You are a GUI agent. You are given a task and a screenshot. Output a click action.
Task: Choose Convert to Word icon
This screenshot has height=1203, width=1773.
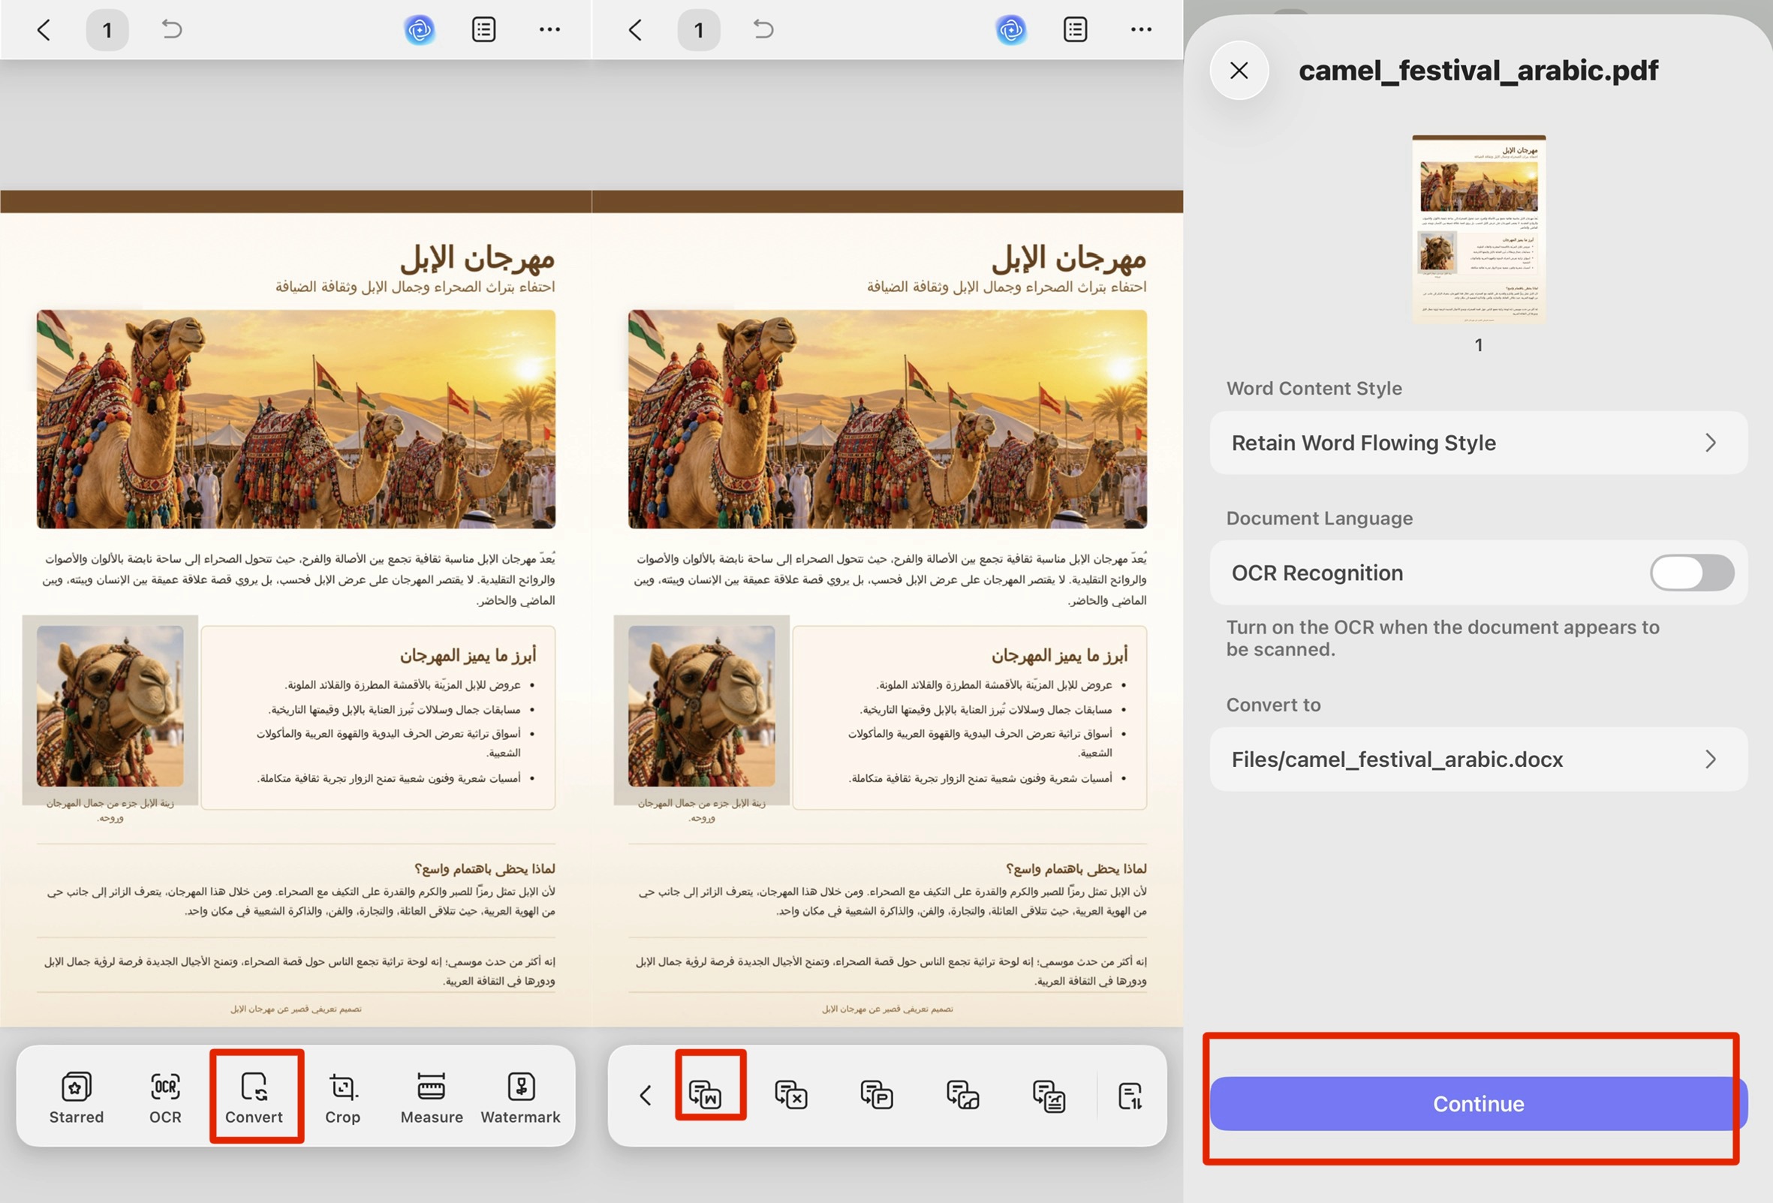705,1095
